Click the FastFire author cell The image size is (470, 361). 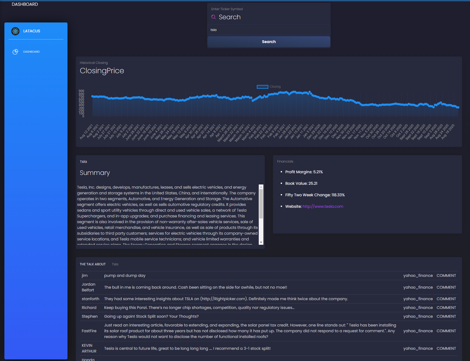tap(89, 331)
